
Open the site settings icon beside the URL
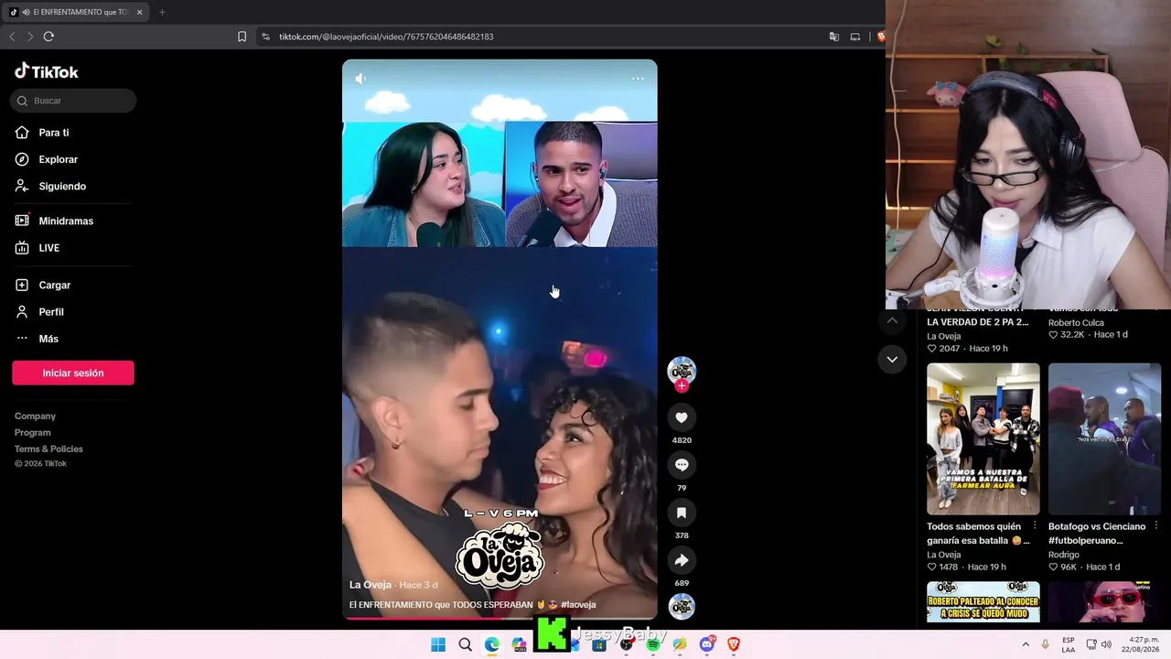click(x=265, y=37)
